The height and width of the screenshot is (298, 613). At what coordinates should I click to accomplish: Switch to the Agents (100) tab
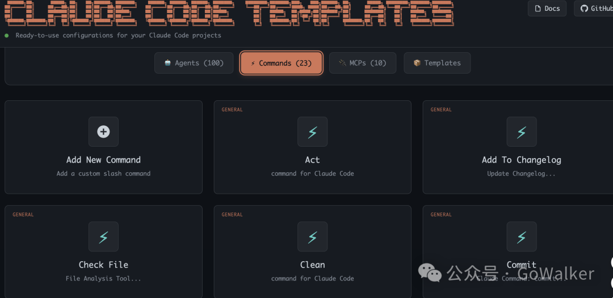point(194,63)
